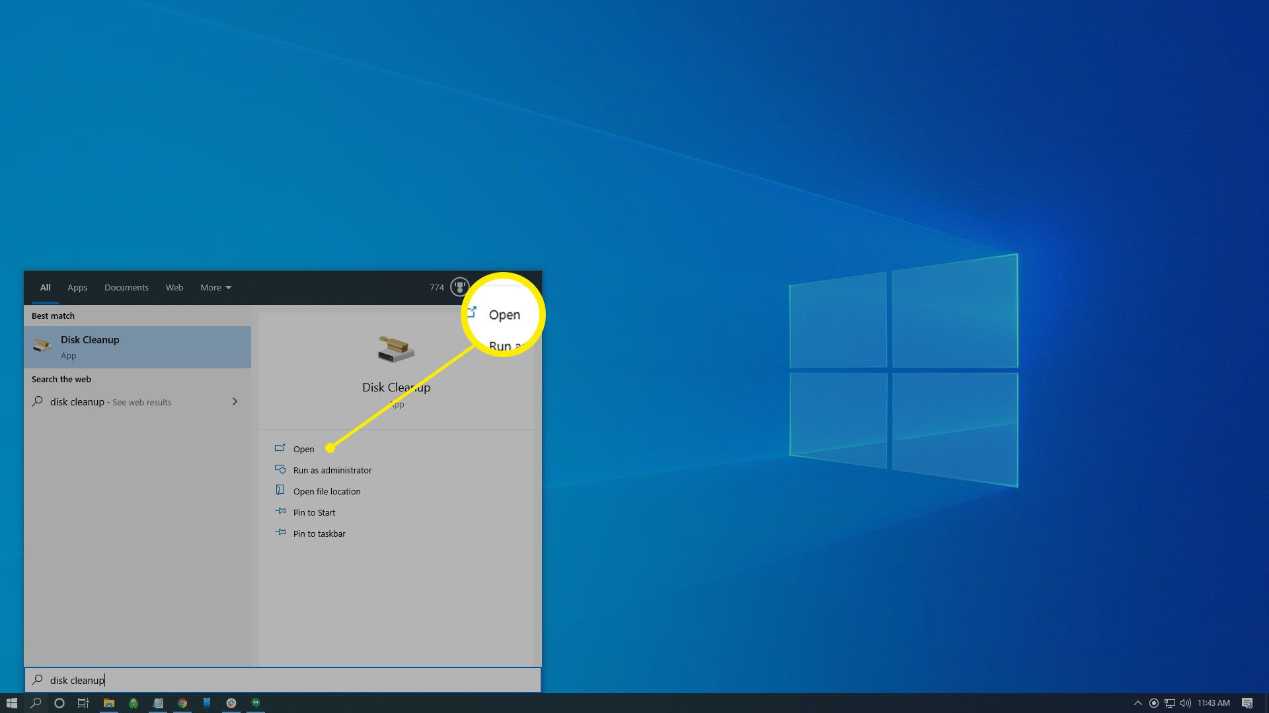1269x713 pixels.
Task: Click the Disk Cleanup app icon
Action: coord(41,346)
